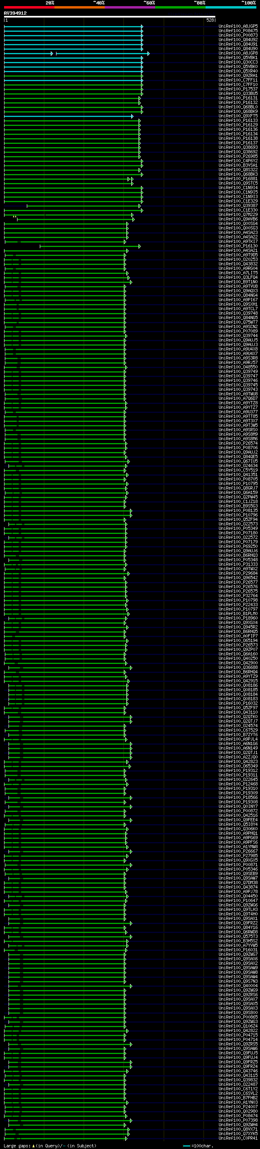The width and height of the screenshot is (260, 1149).
Task: Click the AV394912 query name label
Action: pos(15,13)
